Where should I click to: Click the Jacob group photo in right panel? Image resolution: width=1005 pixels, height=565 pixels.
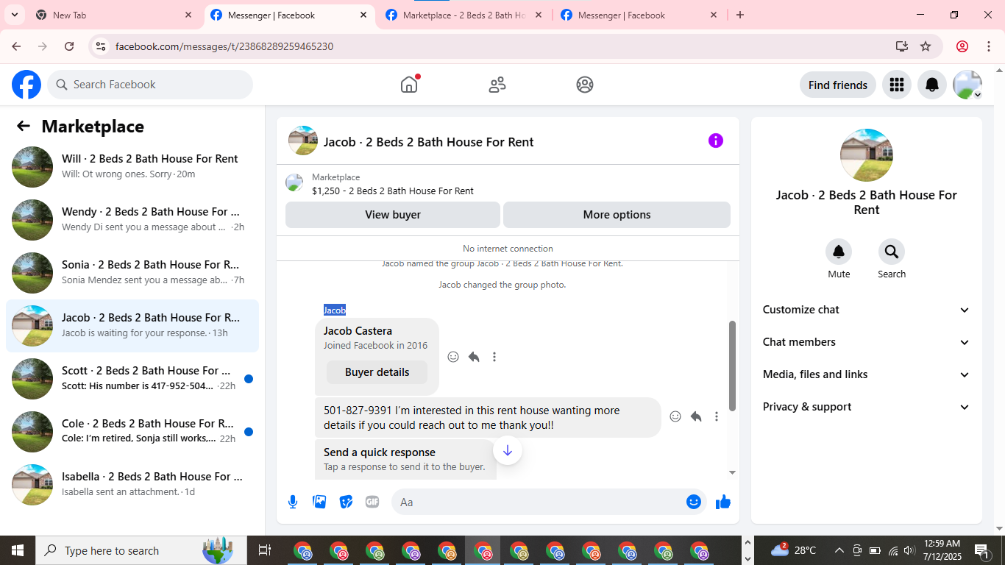[x=867, y=155]
